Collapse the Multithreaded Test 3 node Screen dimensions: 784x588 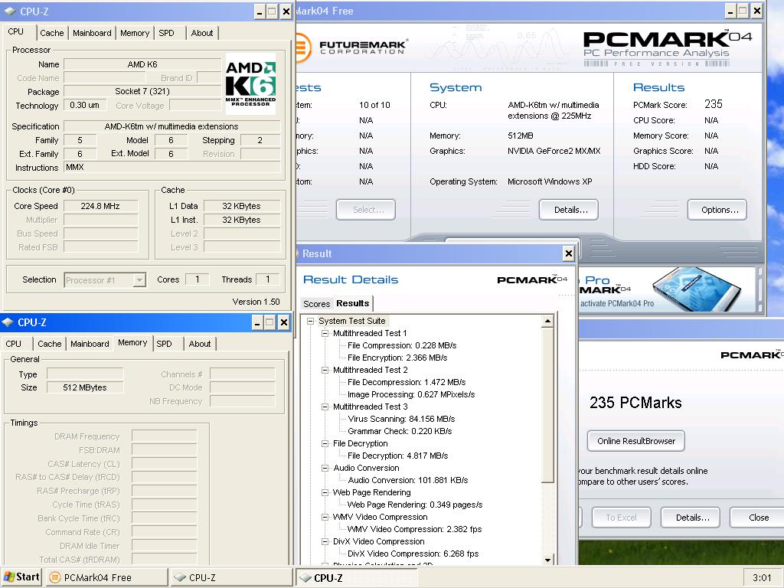(x=325, y=407)
